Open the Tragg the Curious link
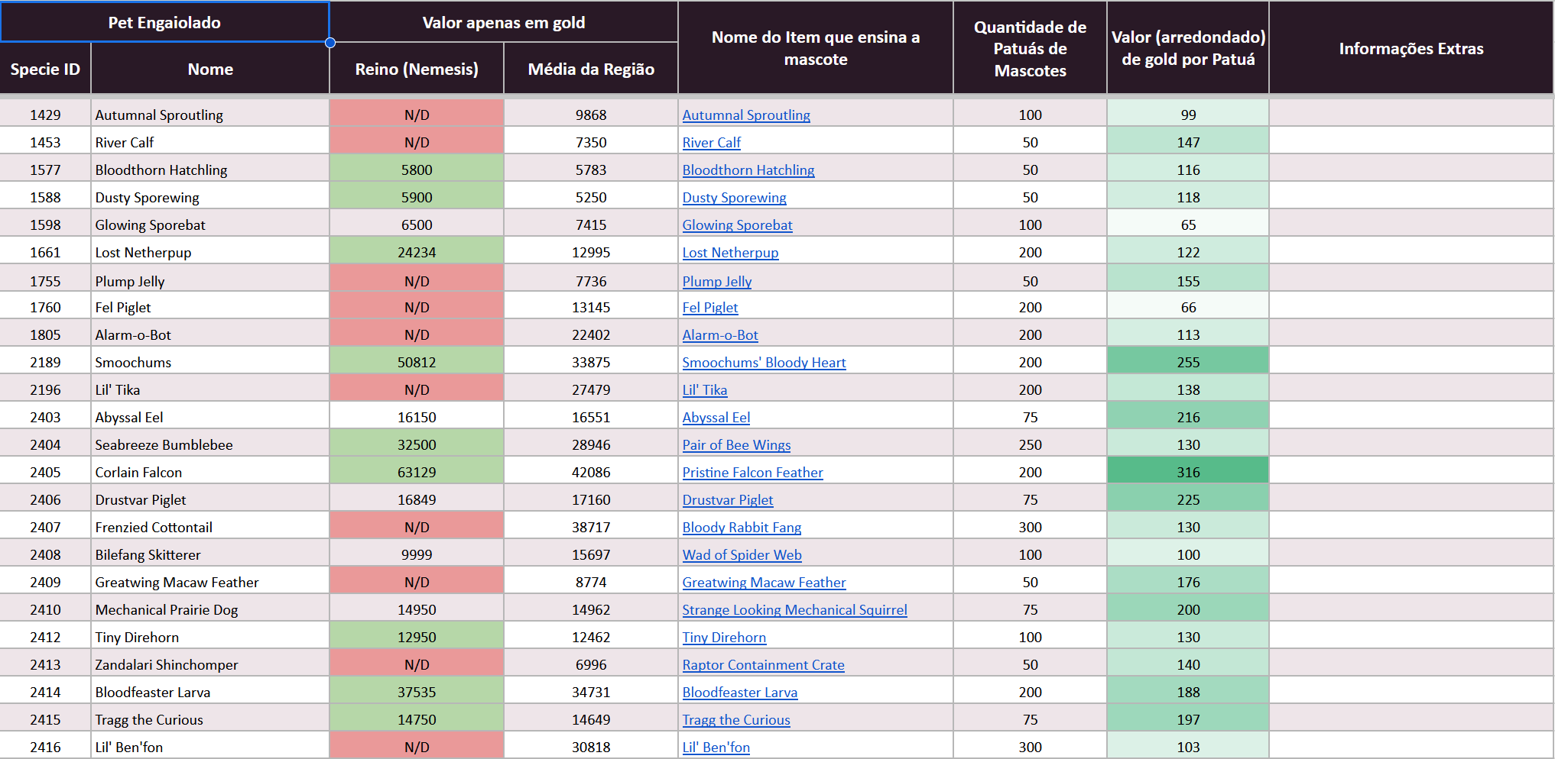This screenshot has width=1555, height=759. [x=737, y=719]
